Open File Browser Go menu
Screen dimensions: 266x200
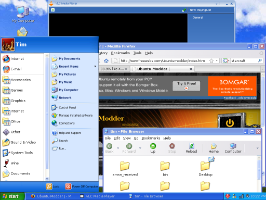click(136, 138)
